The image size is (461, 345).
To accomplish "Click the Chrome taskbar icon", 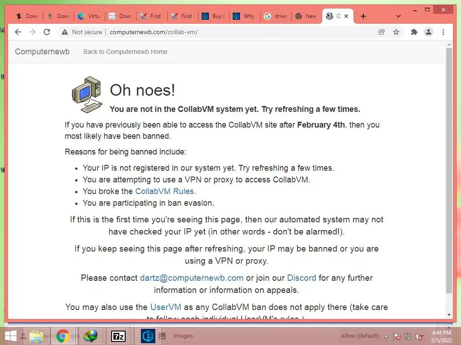I will point(63,336).
